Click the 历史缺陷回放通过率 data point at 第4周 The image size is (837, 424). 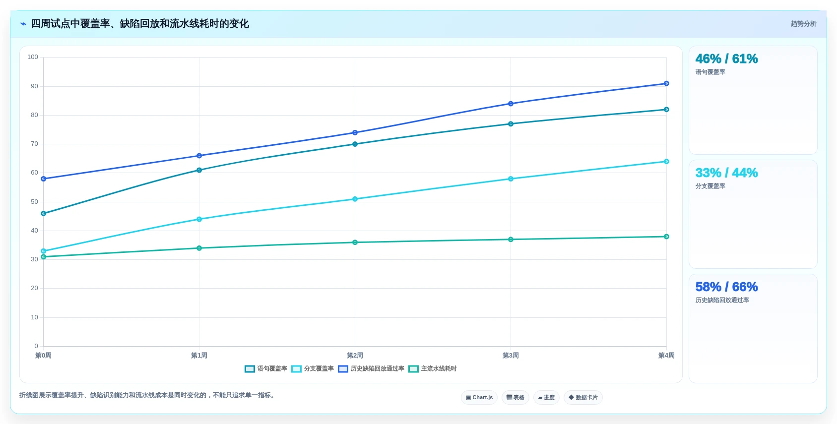pos(666,84)
